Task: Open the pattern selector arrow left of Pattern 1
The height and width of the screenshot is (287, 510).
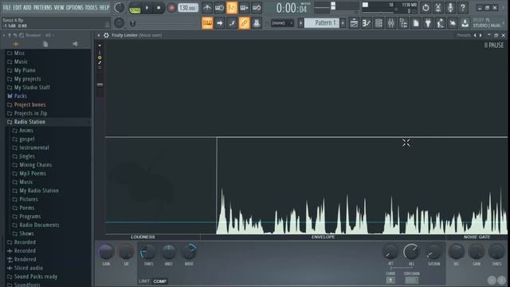Action: tap(300, 23)
